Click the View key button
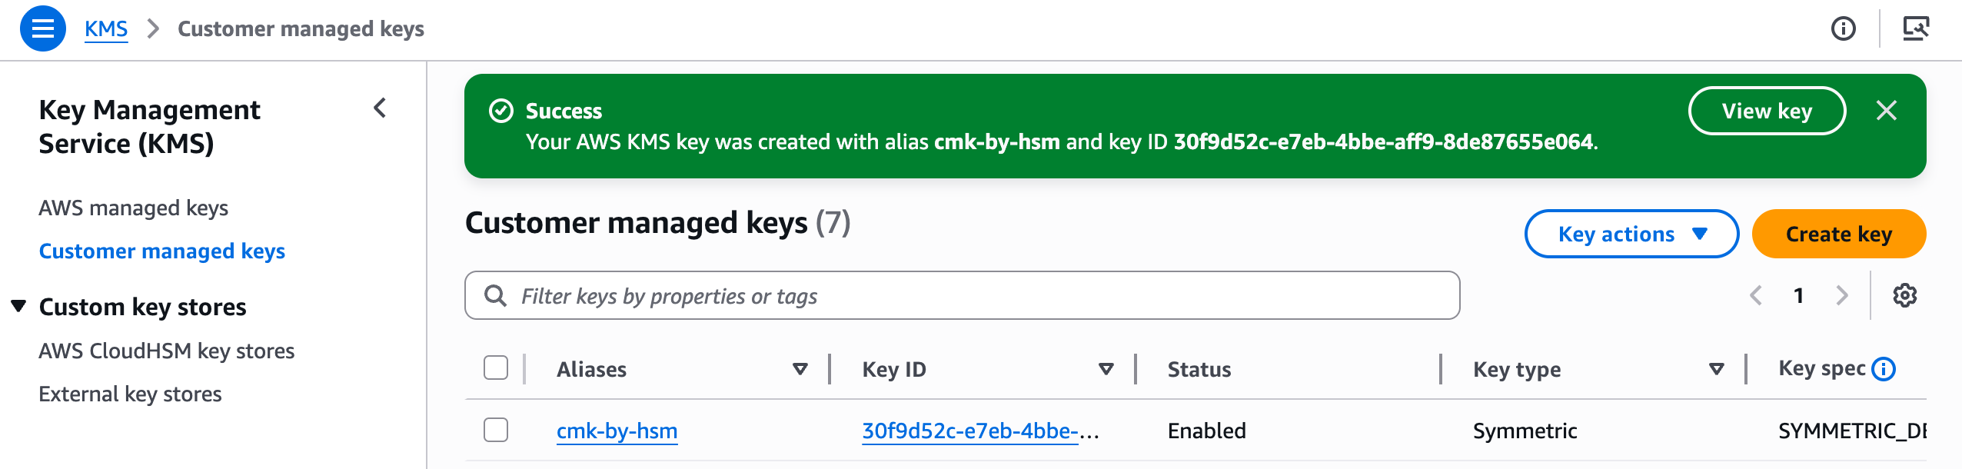The height and width of the screenshot is (469, 1962). click(1766, 111)
